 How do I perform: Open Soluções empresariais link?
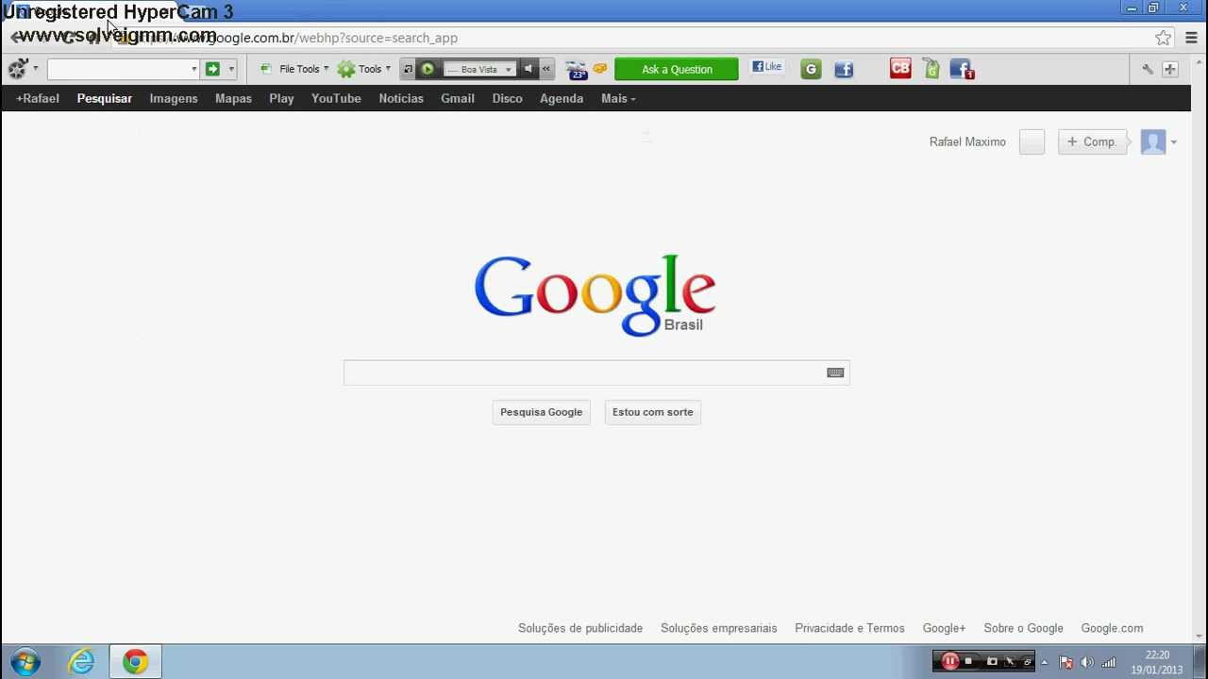(x=719, y=628)
